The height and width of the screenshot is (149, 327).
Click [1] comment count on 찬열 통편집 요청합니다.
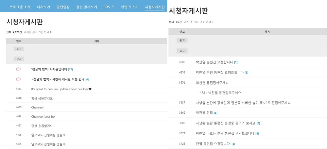(233, 144)
